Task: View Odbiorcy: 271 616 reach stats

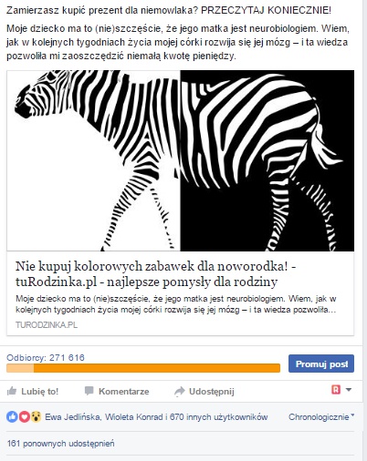Action: pyautogui.click(x=46, y=357)
